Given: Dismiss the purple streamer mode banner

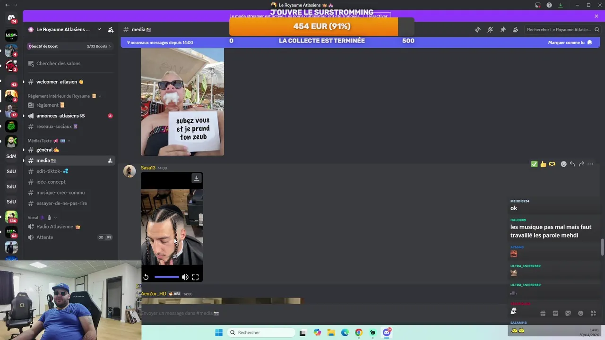Looking at the screenshot, I should [596, 16].
